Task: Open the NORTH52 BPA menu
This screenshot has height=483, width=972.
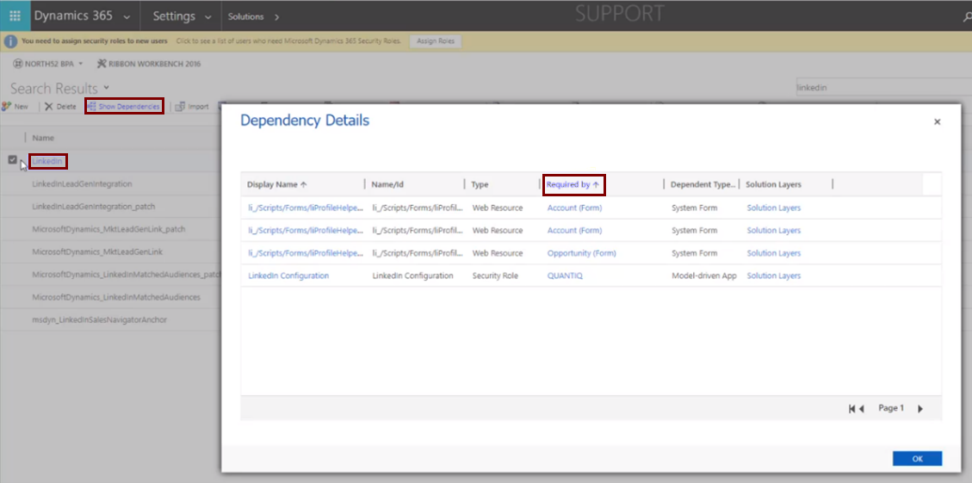Action: [47, 64]
